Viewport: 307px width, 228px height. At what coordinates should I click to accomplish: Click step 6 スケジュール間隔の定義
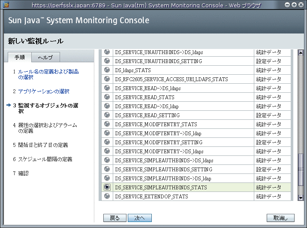45,159
